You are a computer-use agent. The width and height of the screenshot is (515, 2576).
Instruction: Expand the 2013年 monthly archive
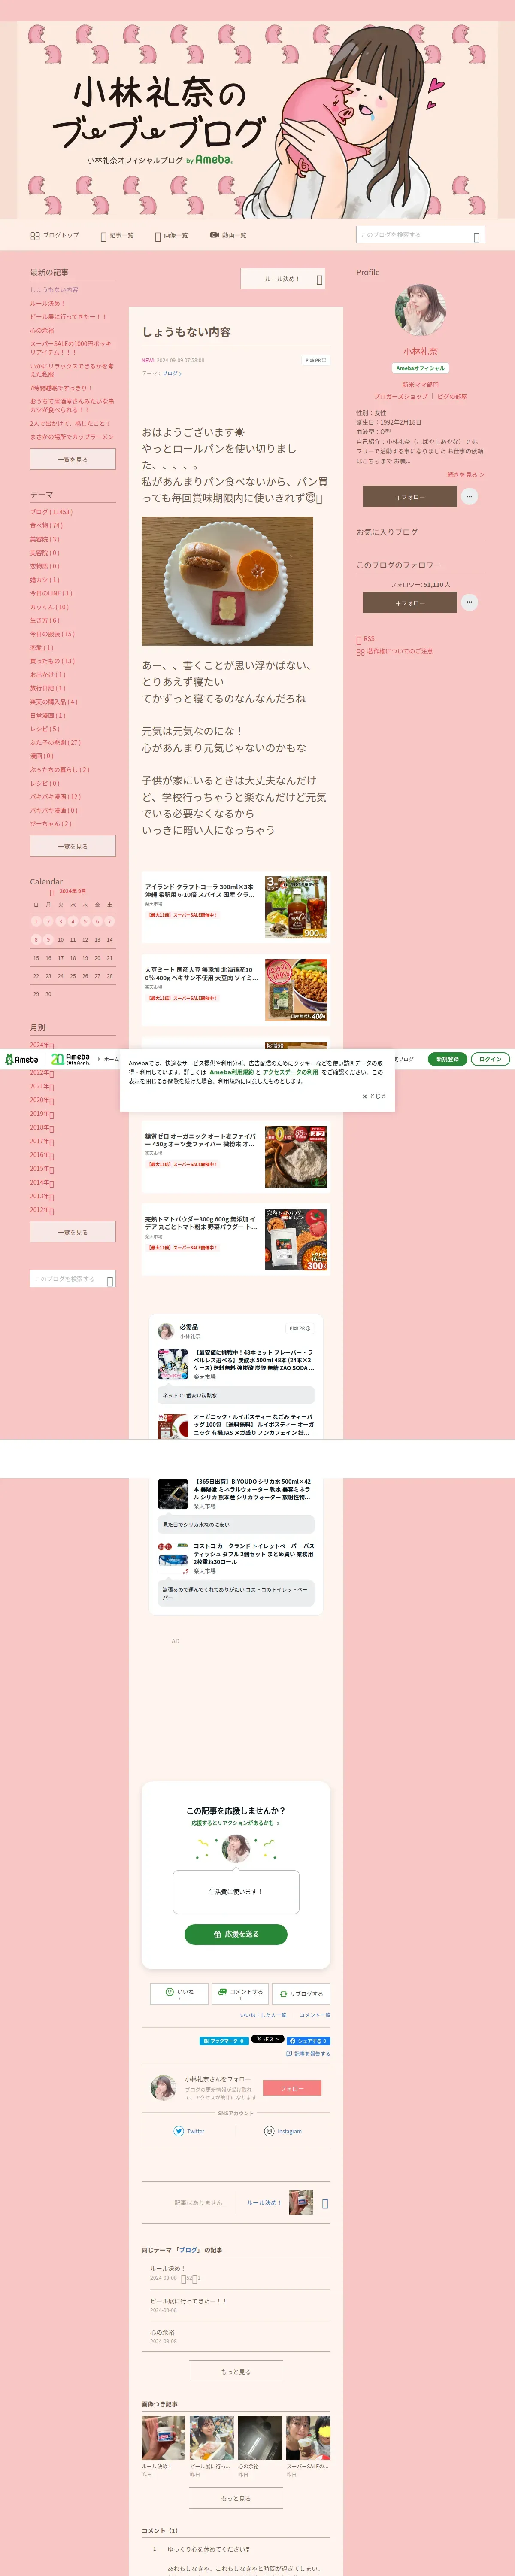tap(42, 1196)
